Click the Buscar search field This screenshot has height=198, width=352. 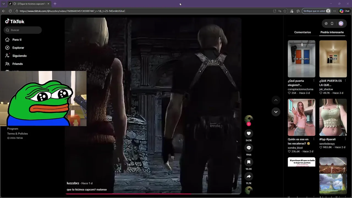coord(23,30)
